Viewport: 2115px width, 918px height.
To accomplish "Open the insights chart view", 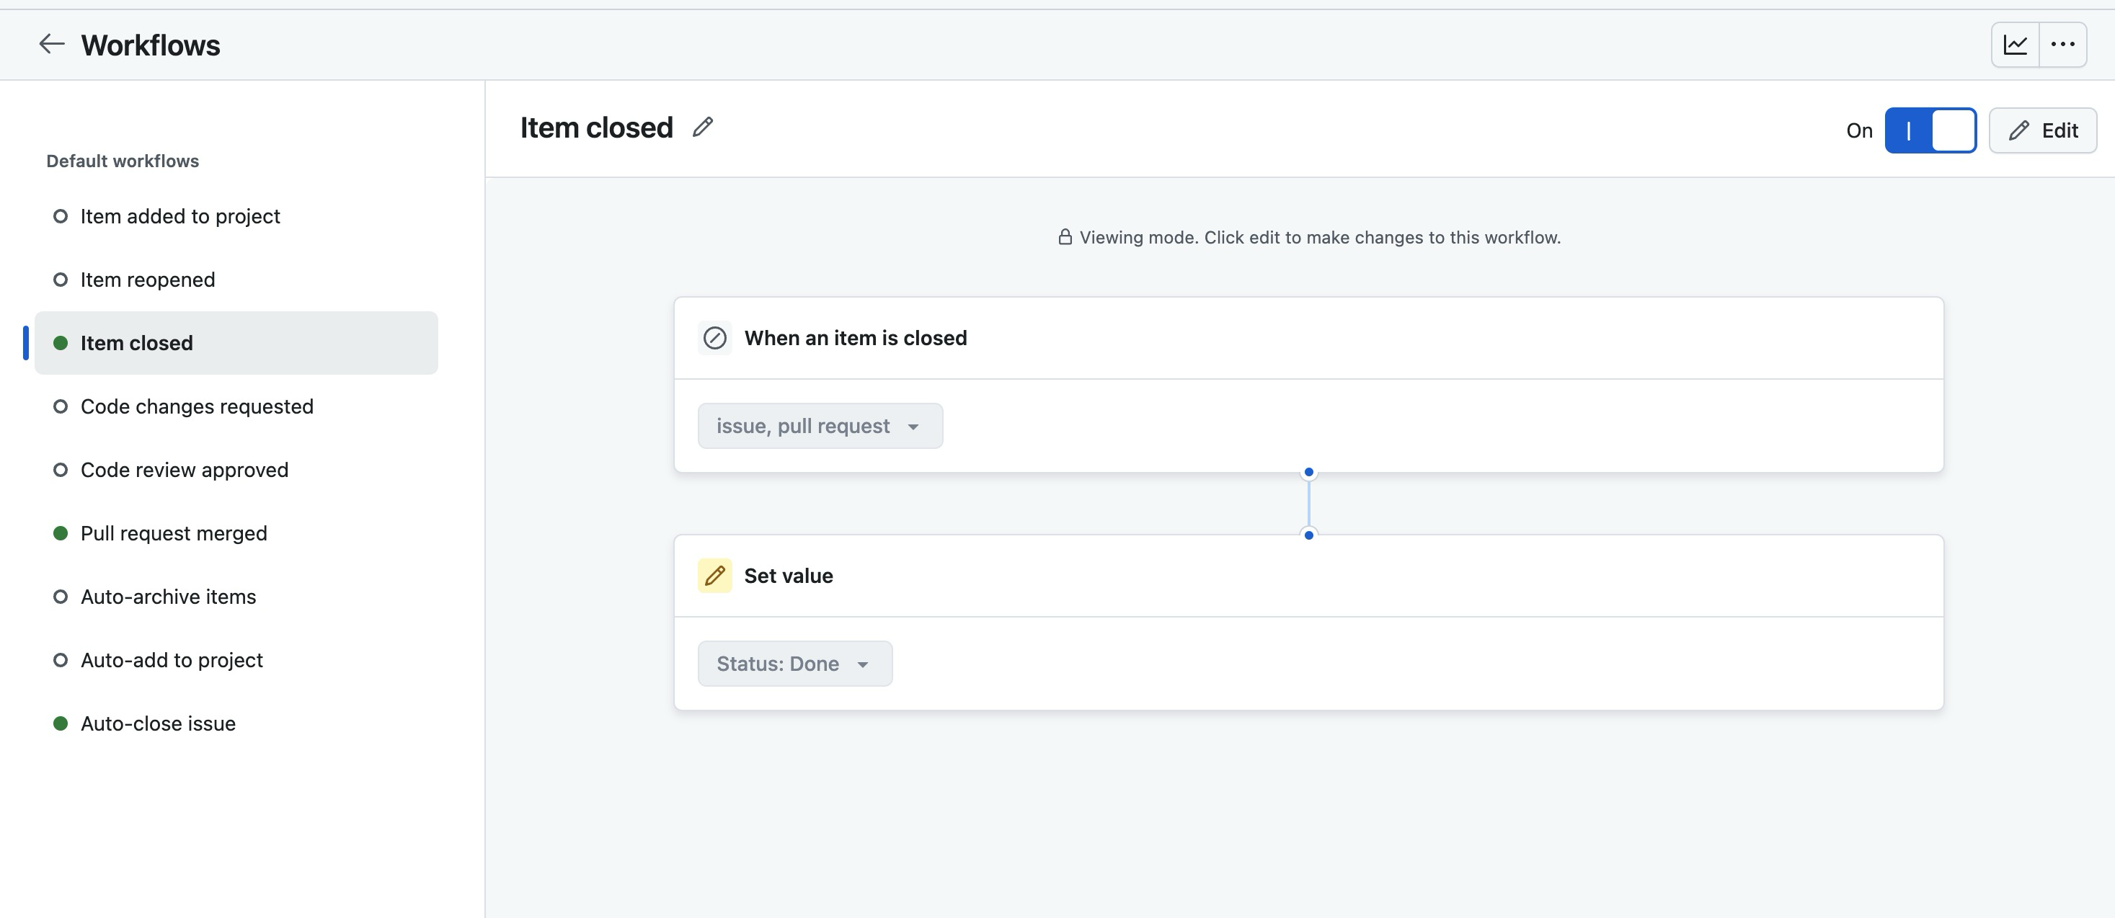I will (2016, 44).
